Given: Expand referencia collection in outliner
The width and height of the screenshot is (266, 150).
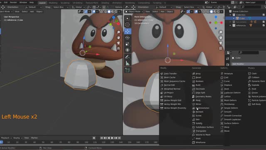Looking at the screenshot, I should pyautogui.click(x=230, y=25).
